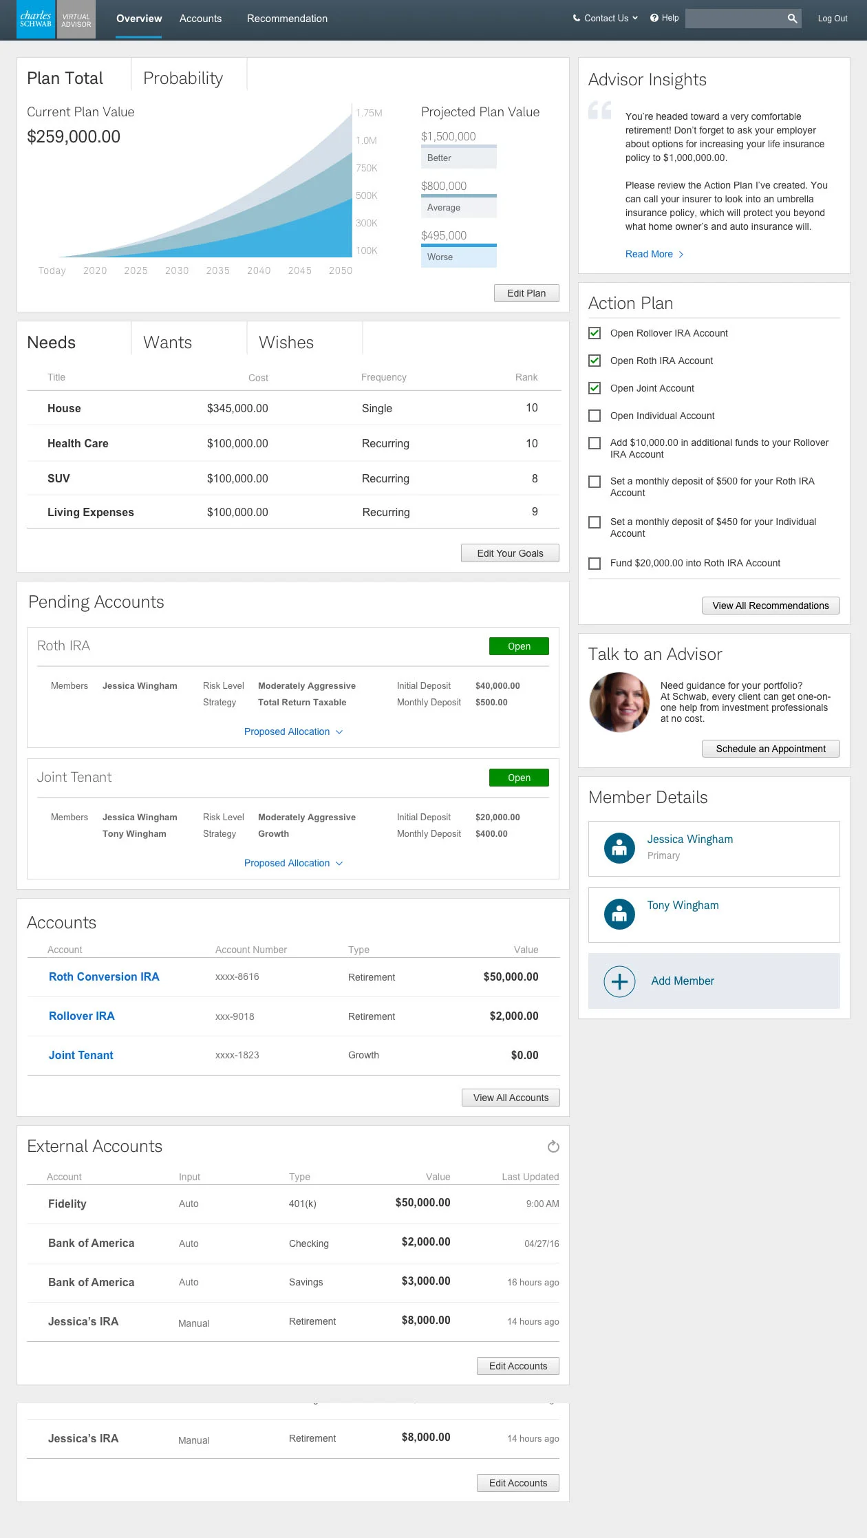Check Add $10,000.00 to Rollover IRA
Image resolution: width=867 pixels, height=1538 pixels.
[595, 443]
